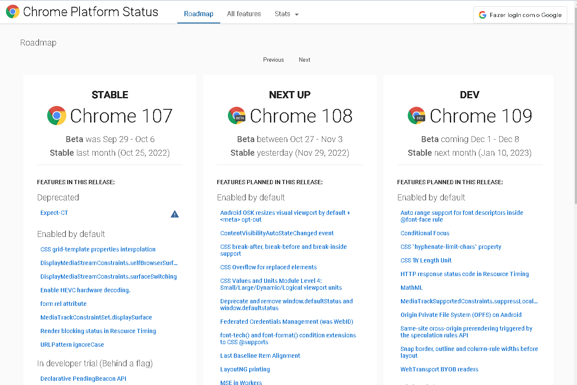577x385 pixels.
Task: Open the All features tab
Action: pos(244,14)
